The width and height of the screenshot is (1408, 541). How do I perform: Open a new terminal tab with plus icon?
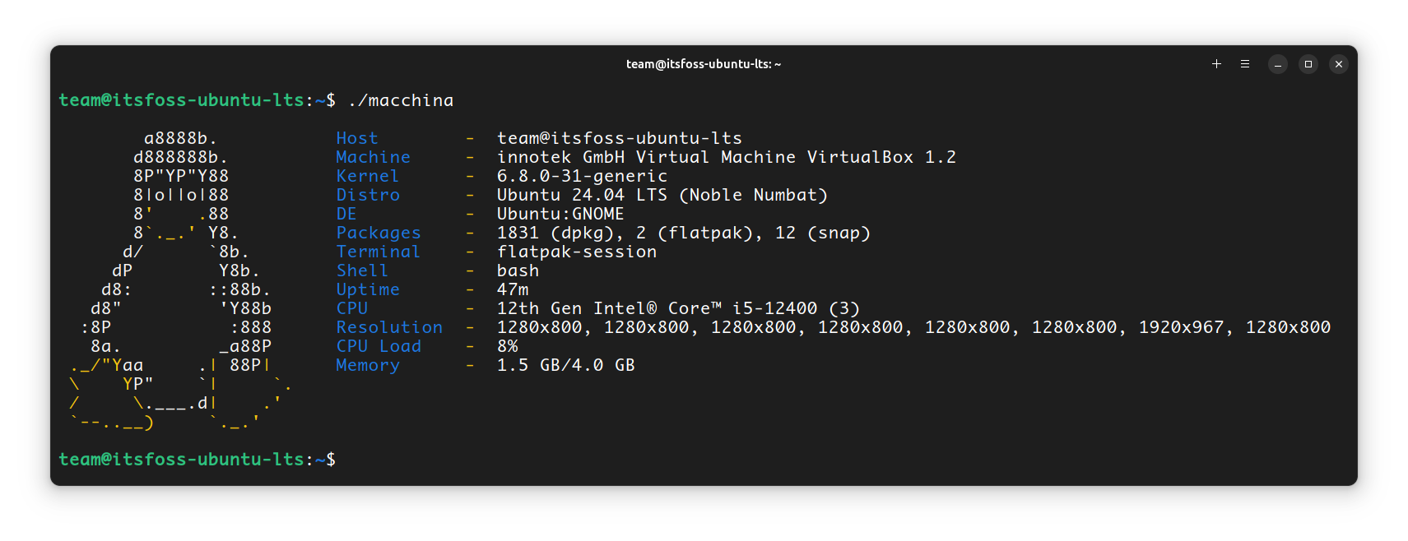[1216, 63]
